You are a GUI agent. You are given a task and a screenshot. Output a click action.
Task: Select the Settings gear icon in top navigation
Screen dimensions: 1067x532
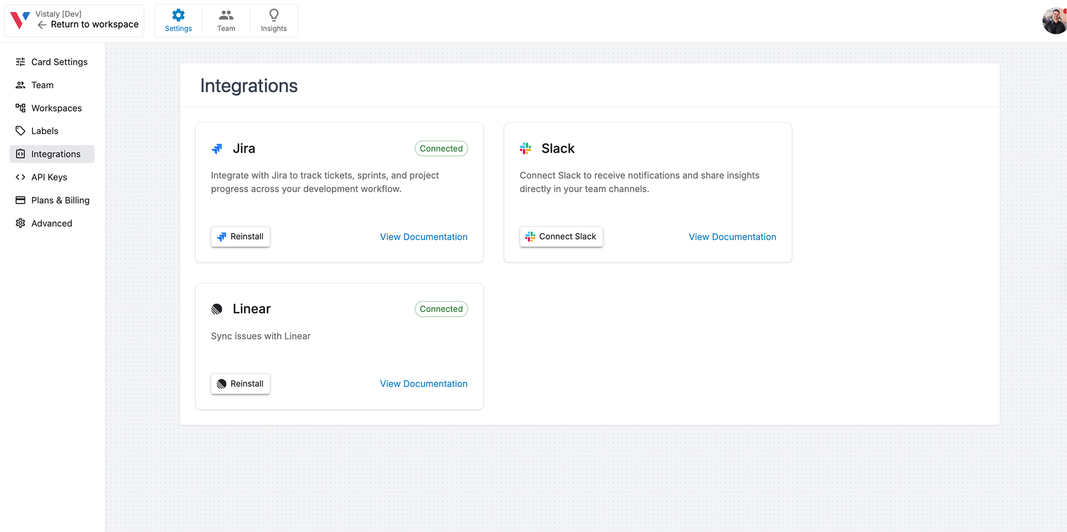tap(178, 15)
